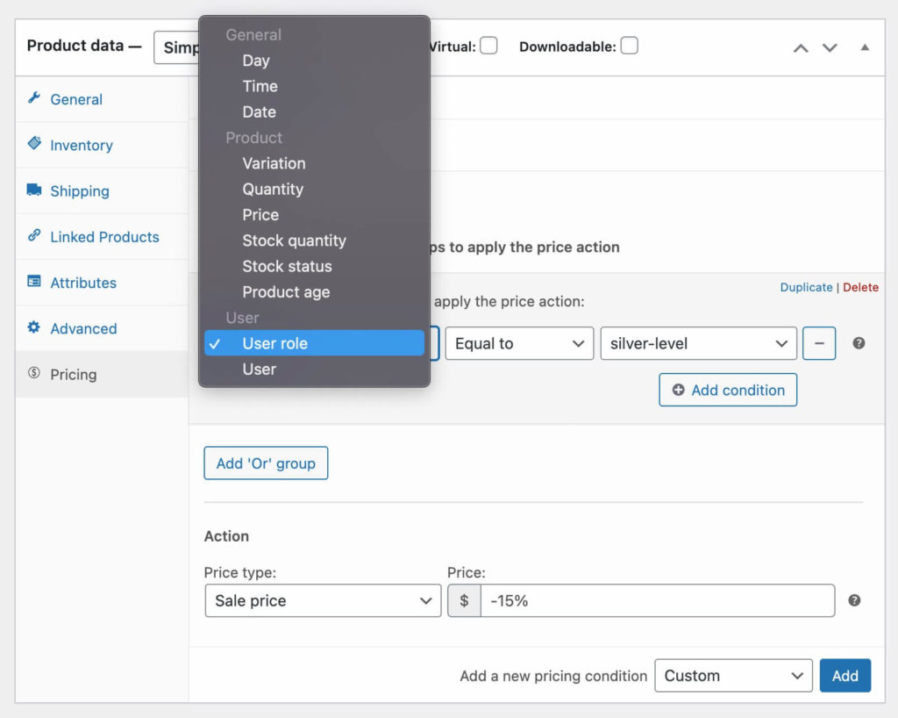The image size is (898, 718).
Task: Move Product data panel down
Action: tap(830, 48)
